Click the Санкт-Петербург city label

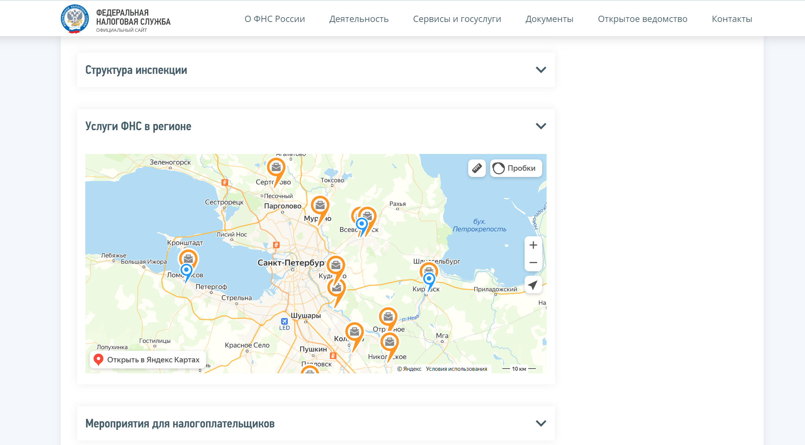[291, 263]
